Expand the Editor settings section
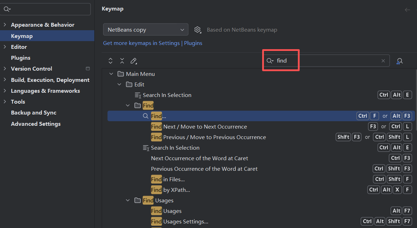This screenshot has width=417, height=228. tap(5, 47)
